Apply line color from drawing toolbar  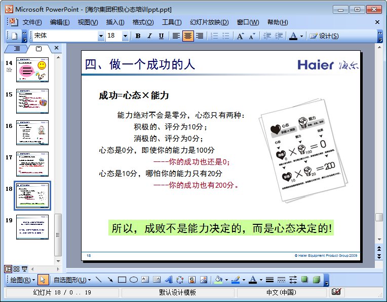point(236,280)
